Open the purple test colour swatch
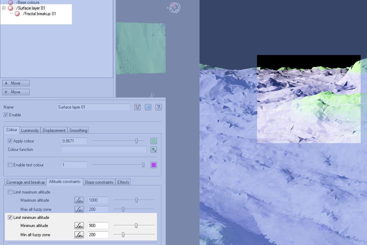Screen dimensions: 367x245 pos(153,165)
